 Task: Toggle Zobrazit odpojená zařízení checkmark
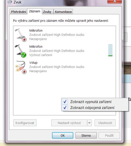point(65,107)
